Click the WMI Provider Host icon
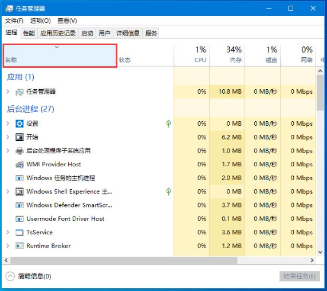The height and width of the screenshot is (291, 327). pyautogui.click(x=19, y=165)
